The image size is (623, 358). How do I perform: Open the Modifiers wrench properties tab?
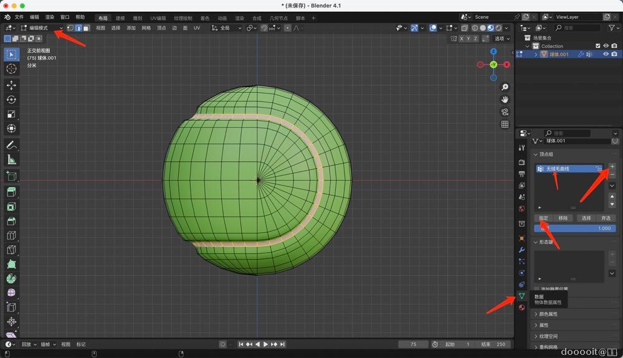click(521, 250)
